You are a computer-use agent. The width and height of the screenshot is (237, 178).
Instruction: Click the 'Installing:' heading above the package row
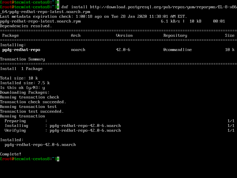(13, 45)
